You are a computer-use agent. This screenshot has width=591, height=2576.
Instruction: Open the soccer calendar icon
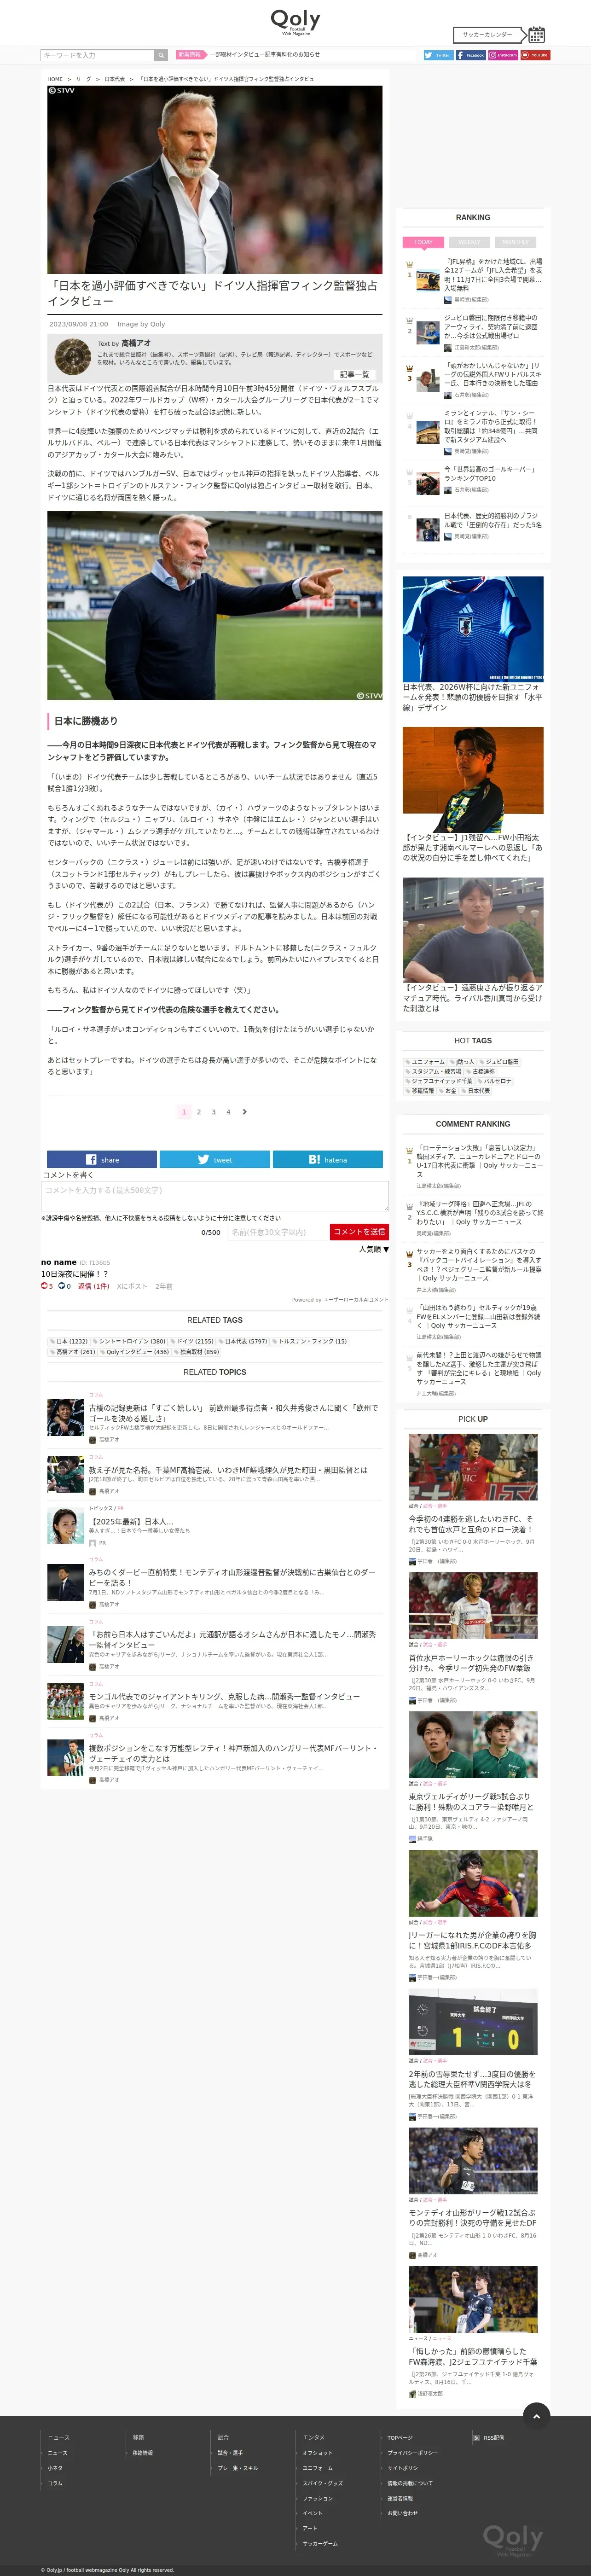click(537, 34)
